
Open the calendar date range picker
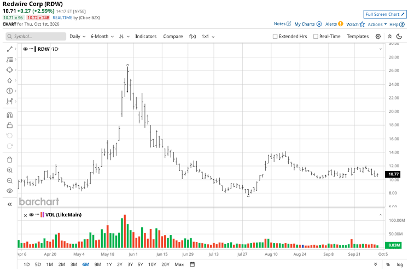pyautogui.click(x=192, y=264)
